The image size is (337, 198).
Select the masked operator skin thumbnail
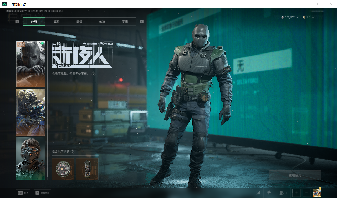tap(30, 64)
